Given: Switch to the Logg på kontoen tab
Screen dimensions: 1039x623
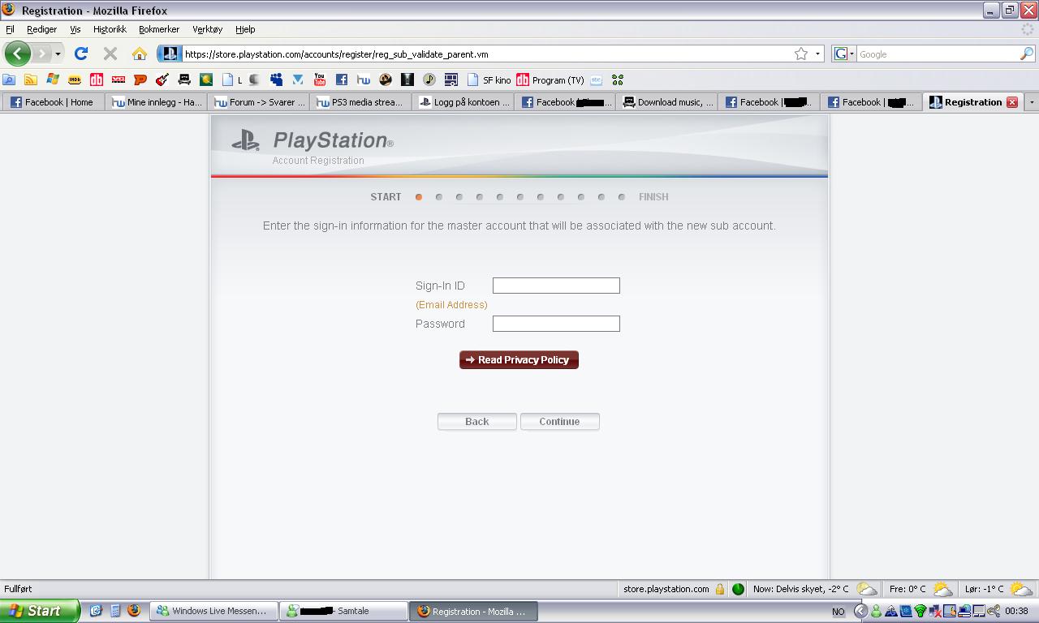Looking at the screenshot, I should [x=463, y=102].
